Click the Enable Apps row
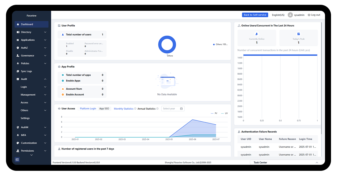 82,81
